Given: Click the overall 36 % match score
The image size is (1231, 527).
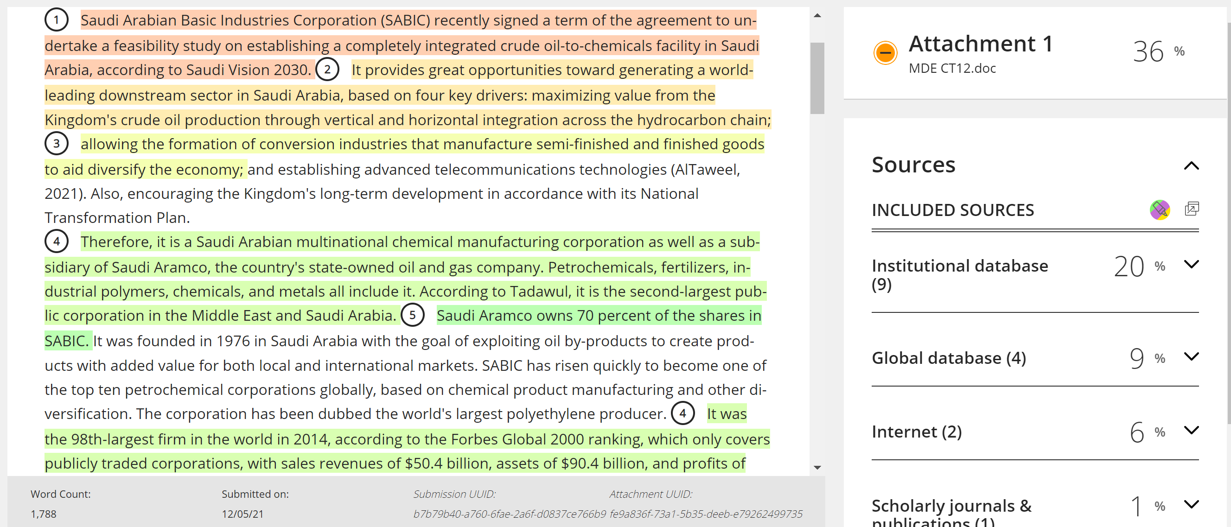Looking at the screenshot, I should pyautogui.click(x=1158, y=51).
